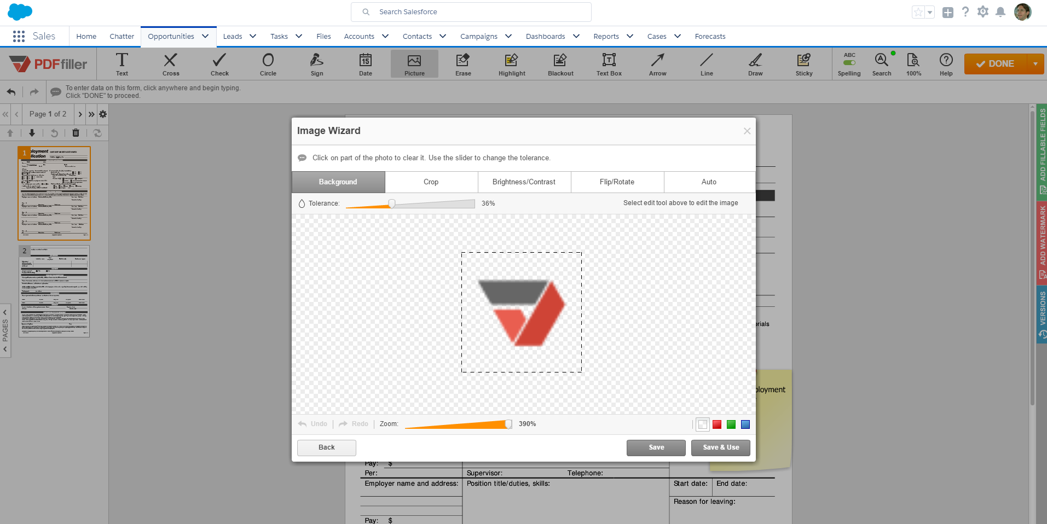Select the Text tool
Viewport: 1047px width, 524px height.
coord(122,63)
